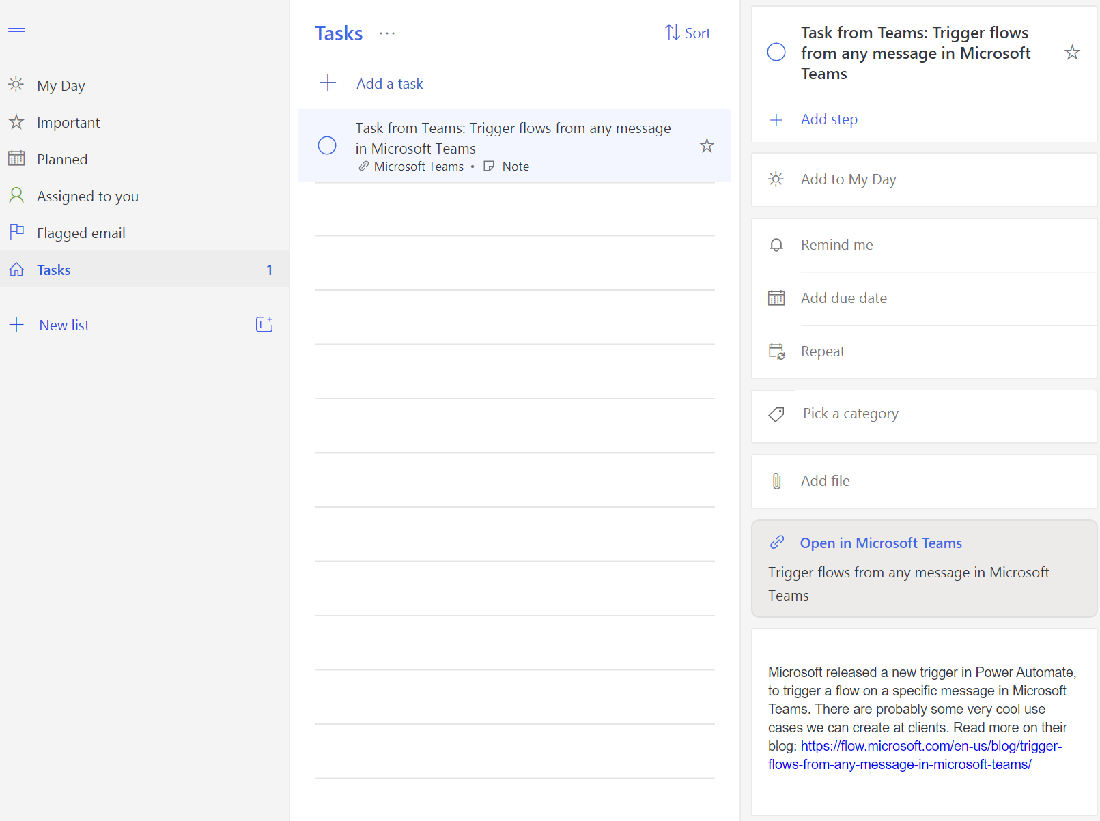Click the Microsoft Teams link label under task
1100x821 pixels.
click(419, 167)
